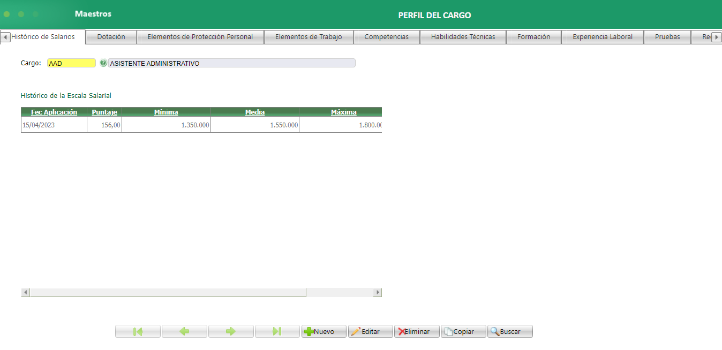
Task: Click ASISTENTE ADMINISTRATIVO description field
Action: (x=231, y=63)
